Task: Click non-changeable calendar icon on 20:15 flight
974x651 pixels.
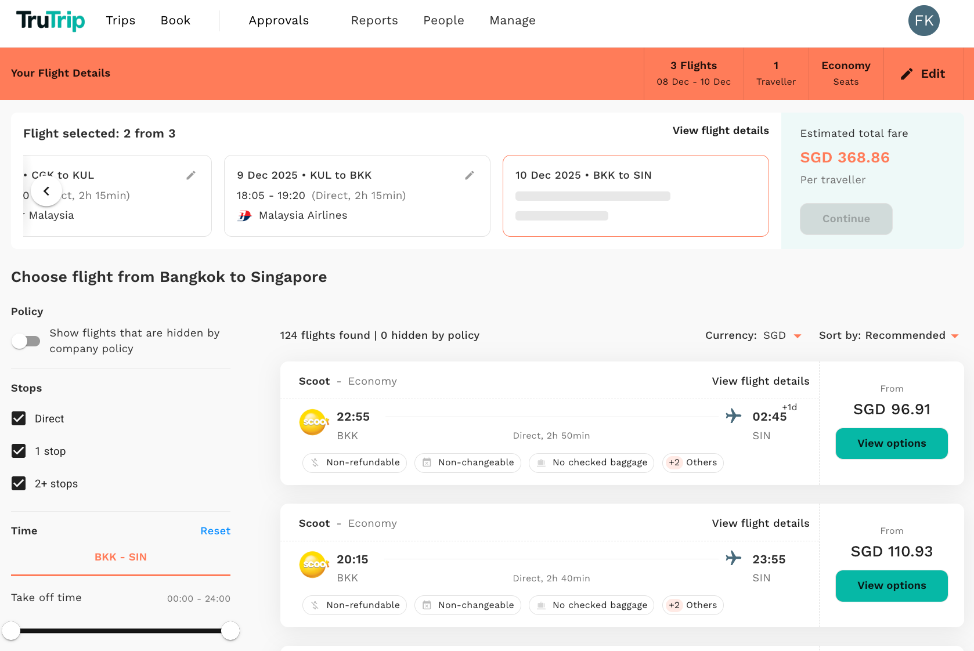Action: pyautogui.click(x=427, y=605)
